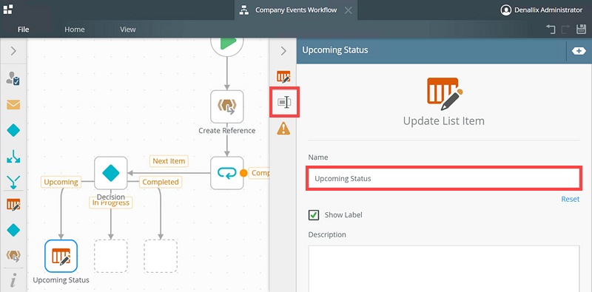Toggle the context browser plus button
This screenshot has width=592, height=292.
pyautogui.click(x=579, y=51)
